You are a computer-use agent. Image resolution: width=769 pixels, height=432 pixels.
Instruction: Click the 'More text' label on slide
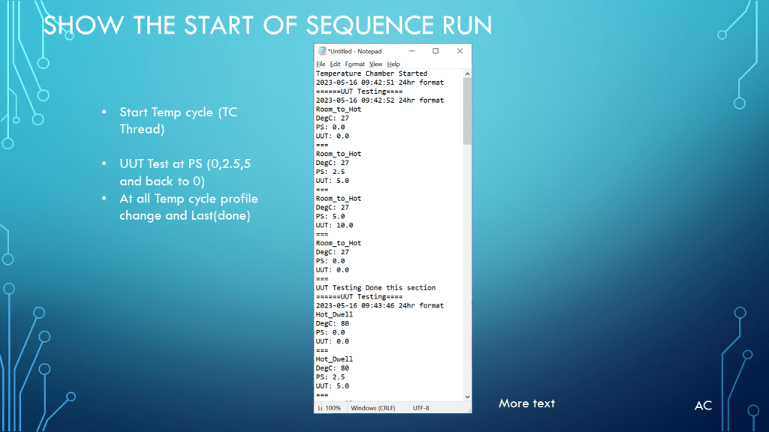click(x=526, y=403)
